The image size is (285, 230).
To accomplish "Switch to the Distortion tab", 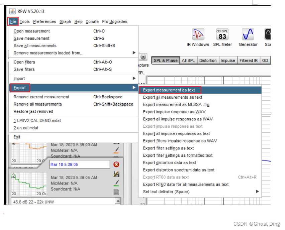I will point(208,61).
